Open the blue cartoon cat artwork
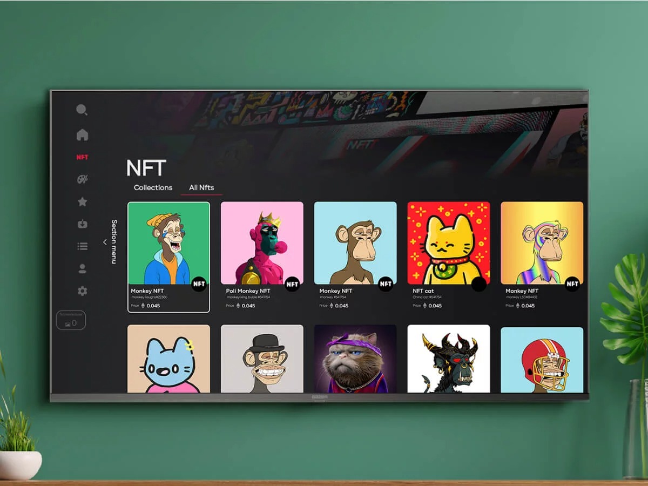The image size is (648, 486). [168, 359]
